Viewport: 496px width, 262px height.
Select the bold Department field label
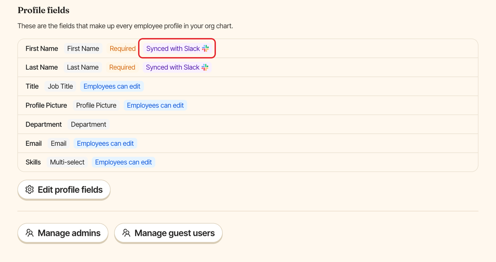tap(44, 124)
